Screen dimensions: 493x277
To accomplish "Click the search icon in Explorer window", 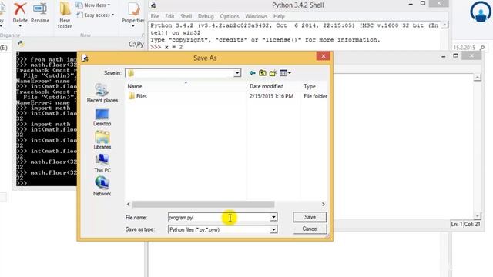I will [x=482, y=48].
